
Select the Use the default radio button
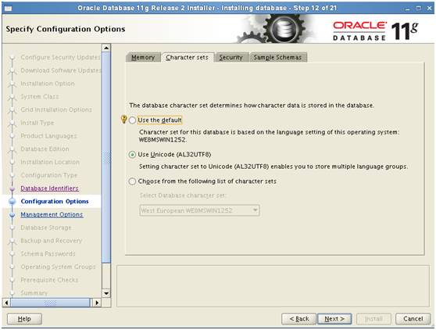(132, 120)
